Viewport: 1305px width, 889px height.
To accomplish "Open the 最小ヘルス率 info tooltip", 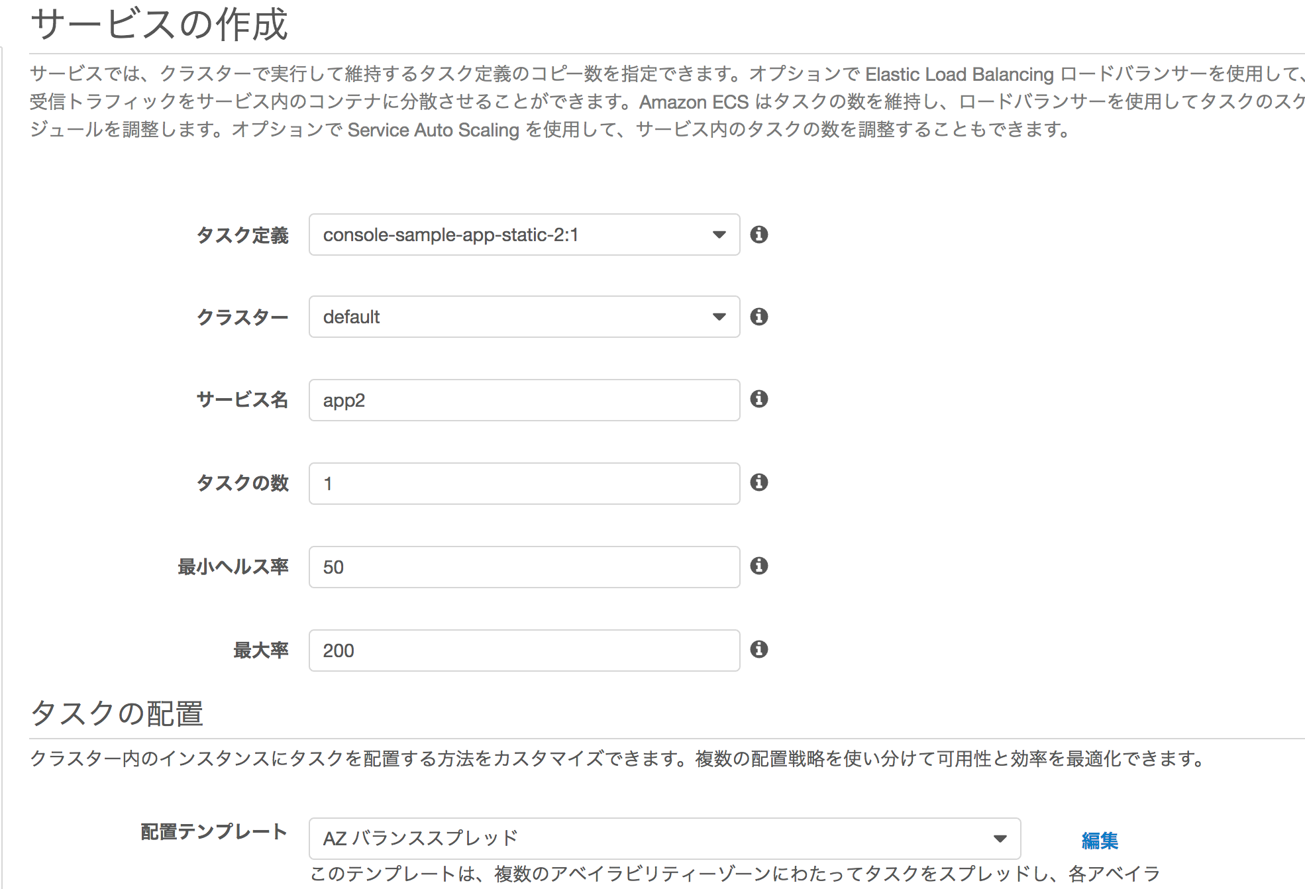I will pos(760,566).
